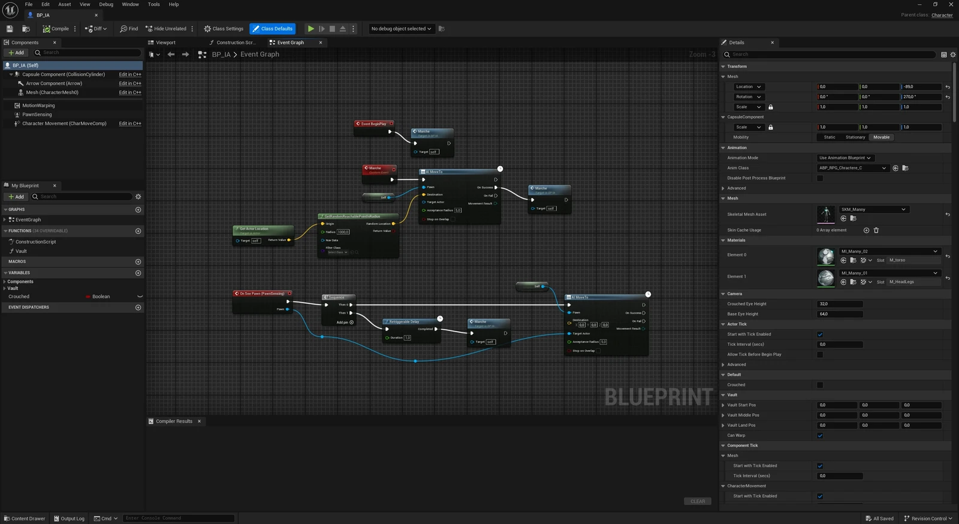Add a component with Components Add button
The image size is (959, 524).
click(x=16, y=53)
